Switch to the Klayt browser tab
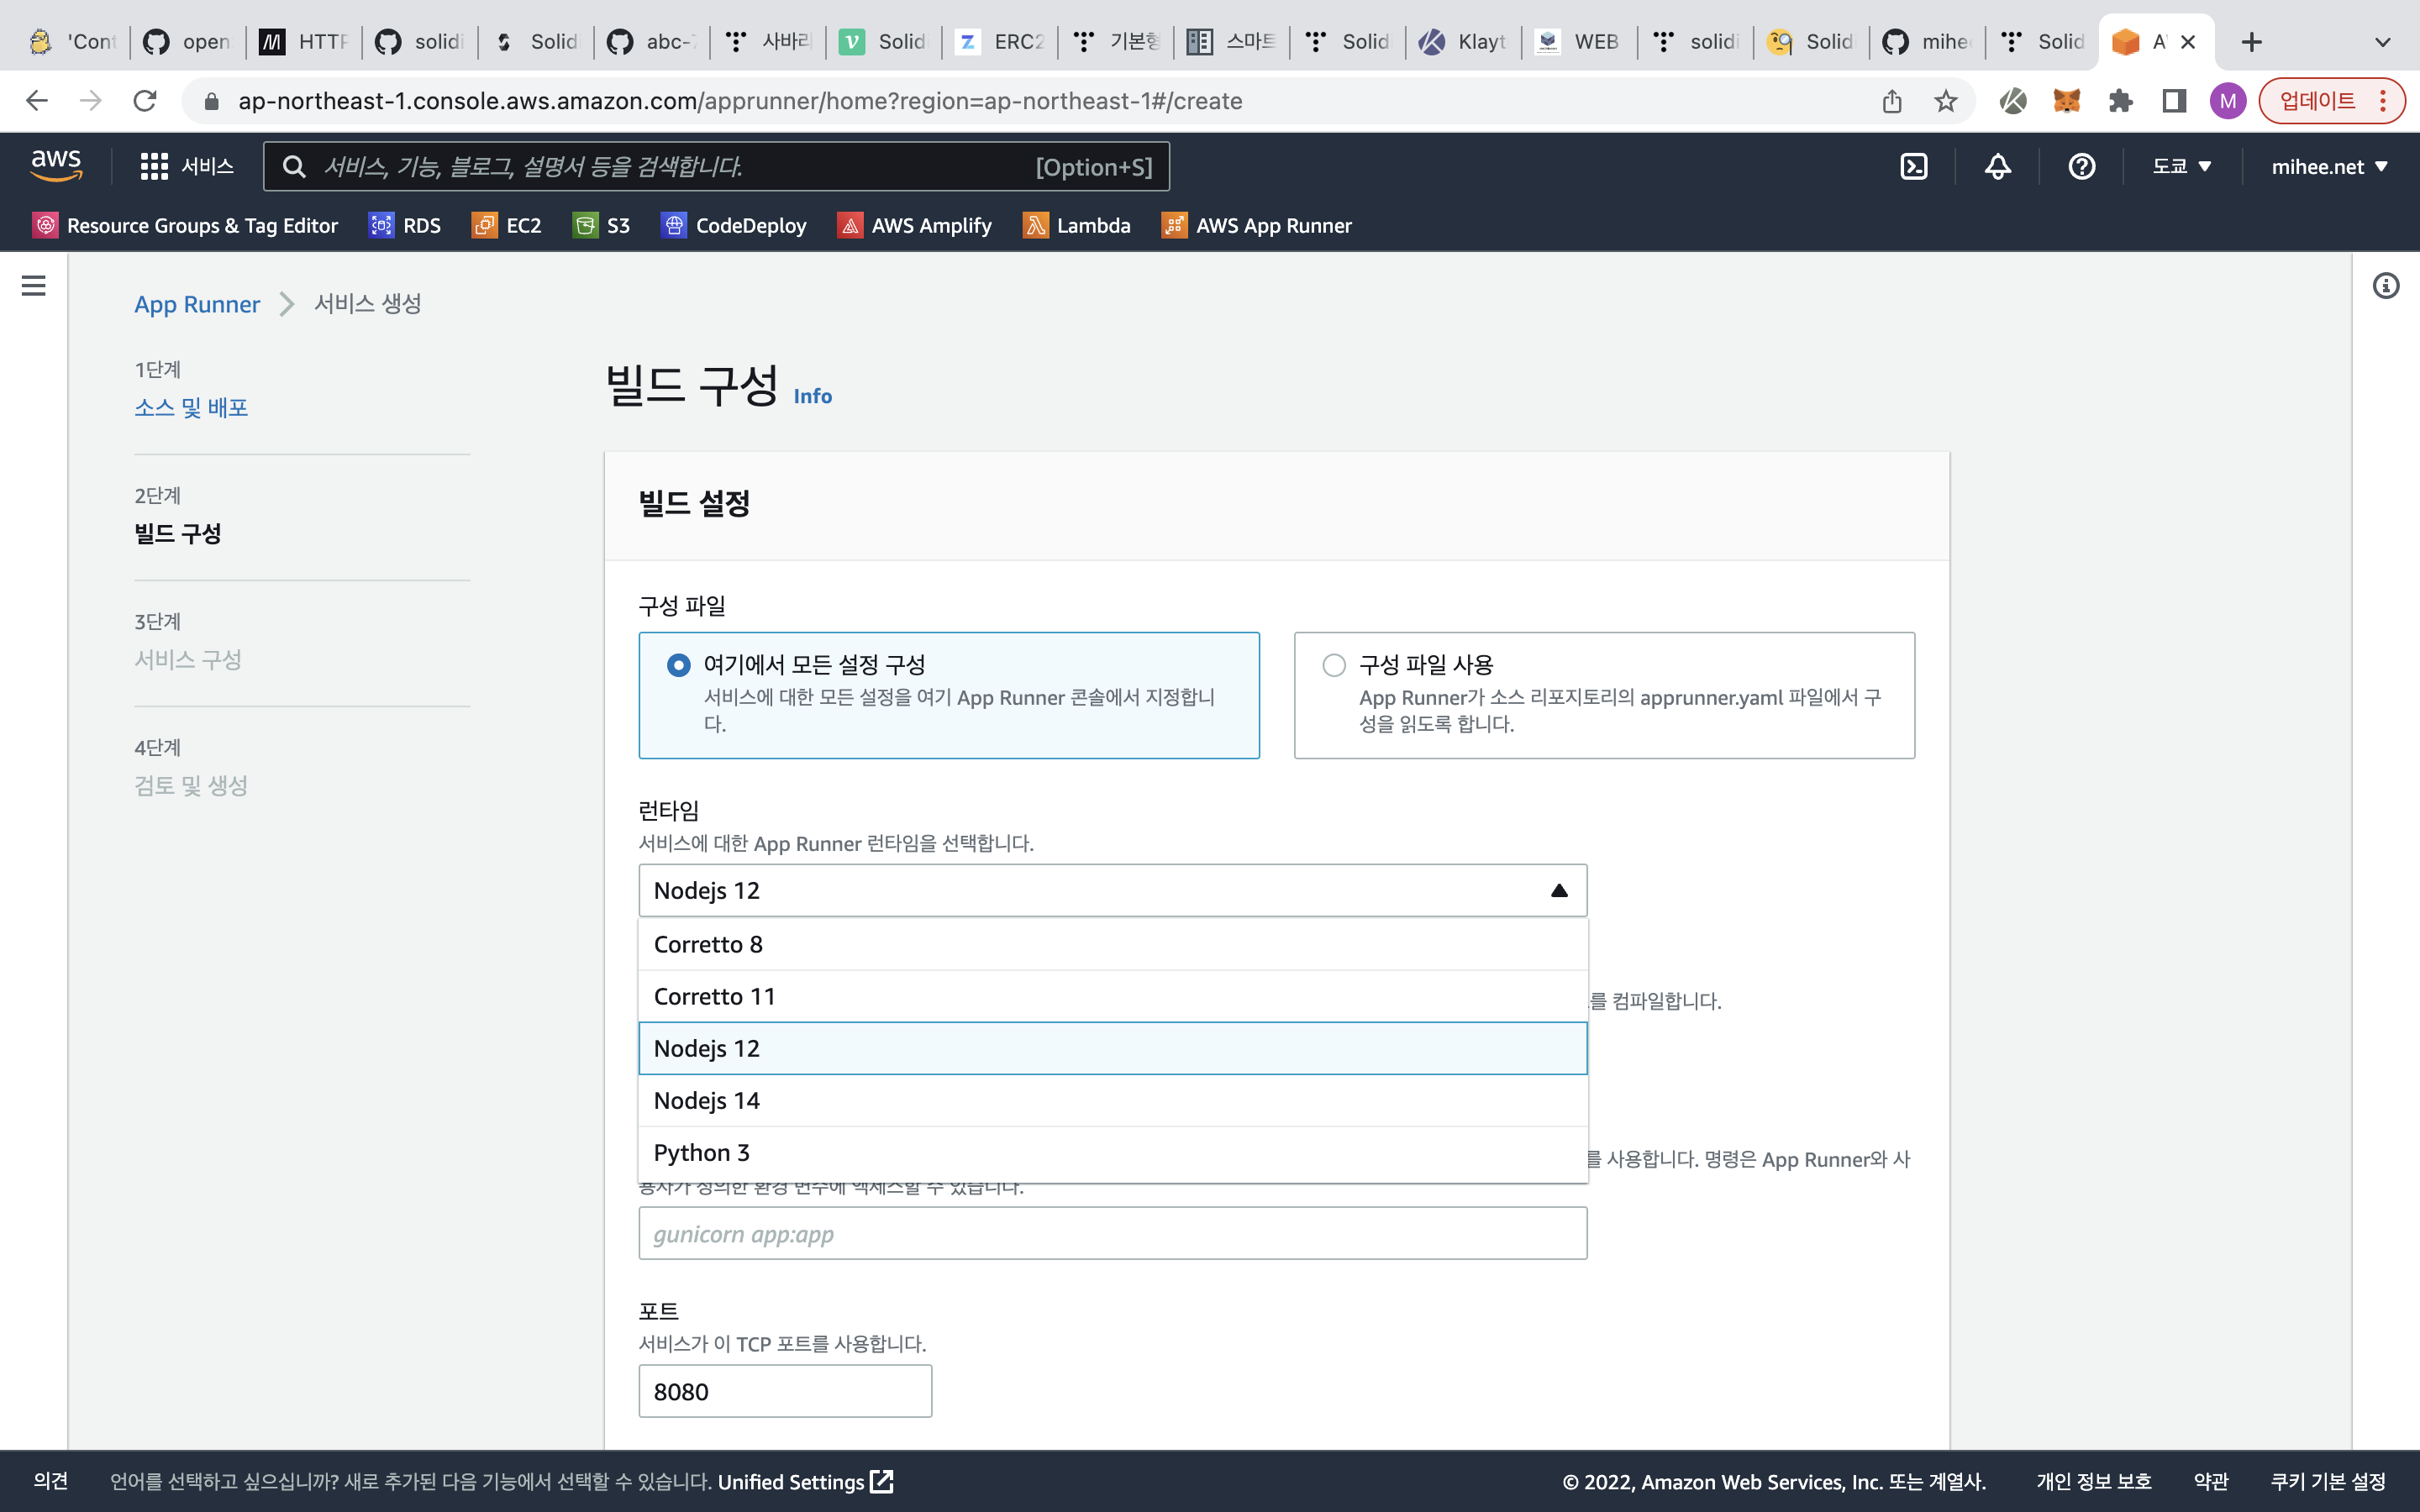Viewport: 2420px width, 1512px height. pyautogui.click(x=1462, y=42)
